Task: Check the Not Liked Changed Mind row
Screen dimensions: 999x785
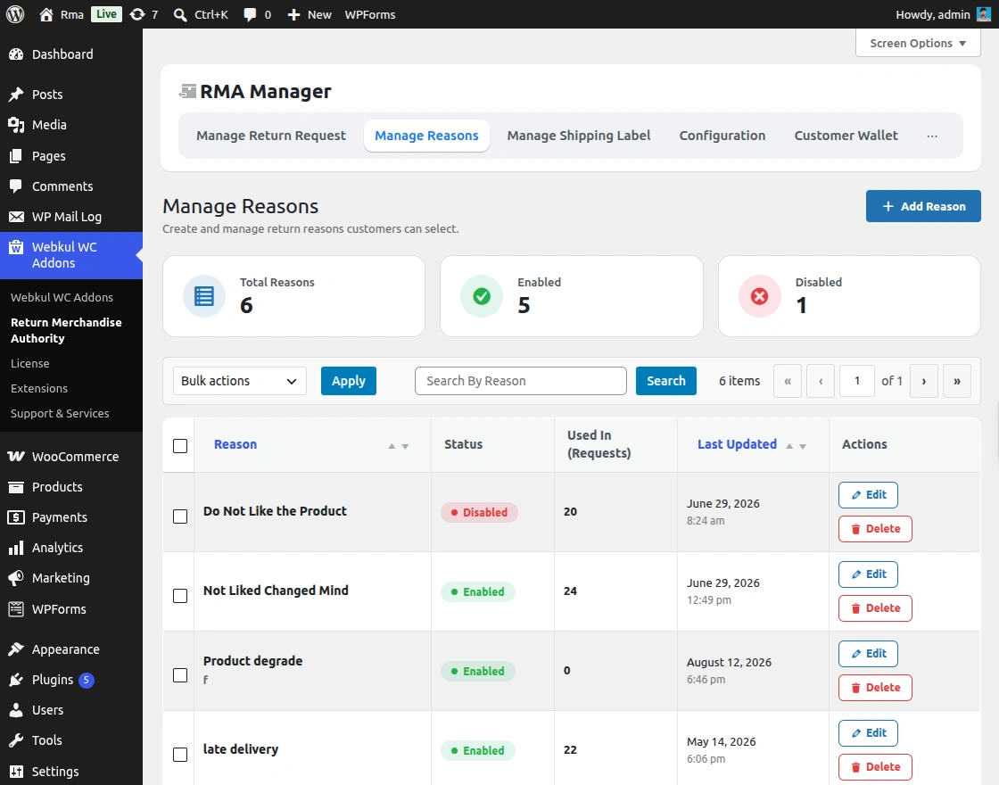Action: [x=180, y=596]
